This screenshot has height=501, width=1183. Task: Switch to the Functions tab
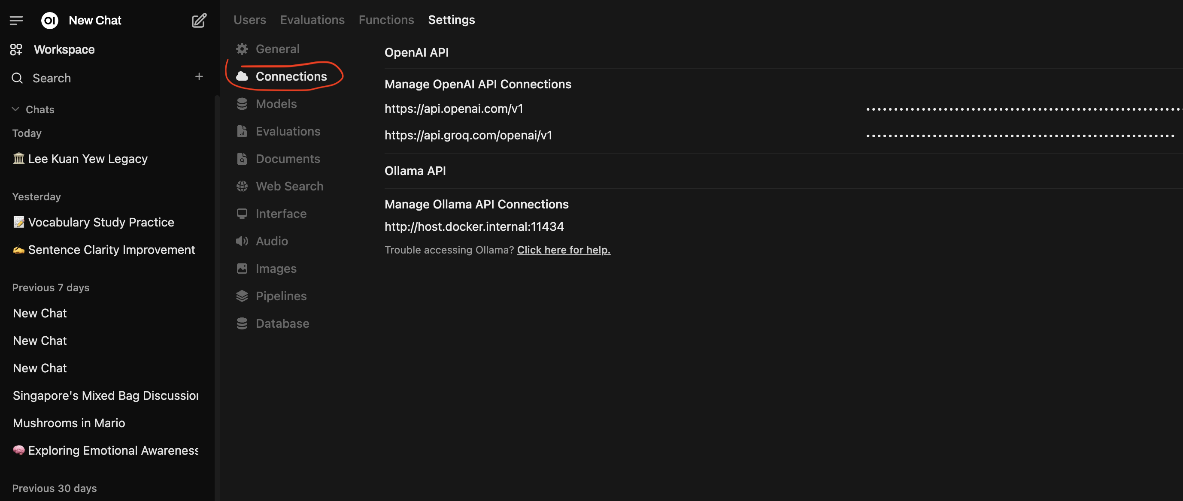pyautogui.click(x=386, y=20)
